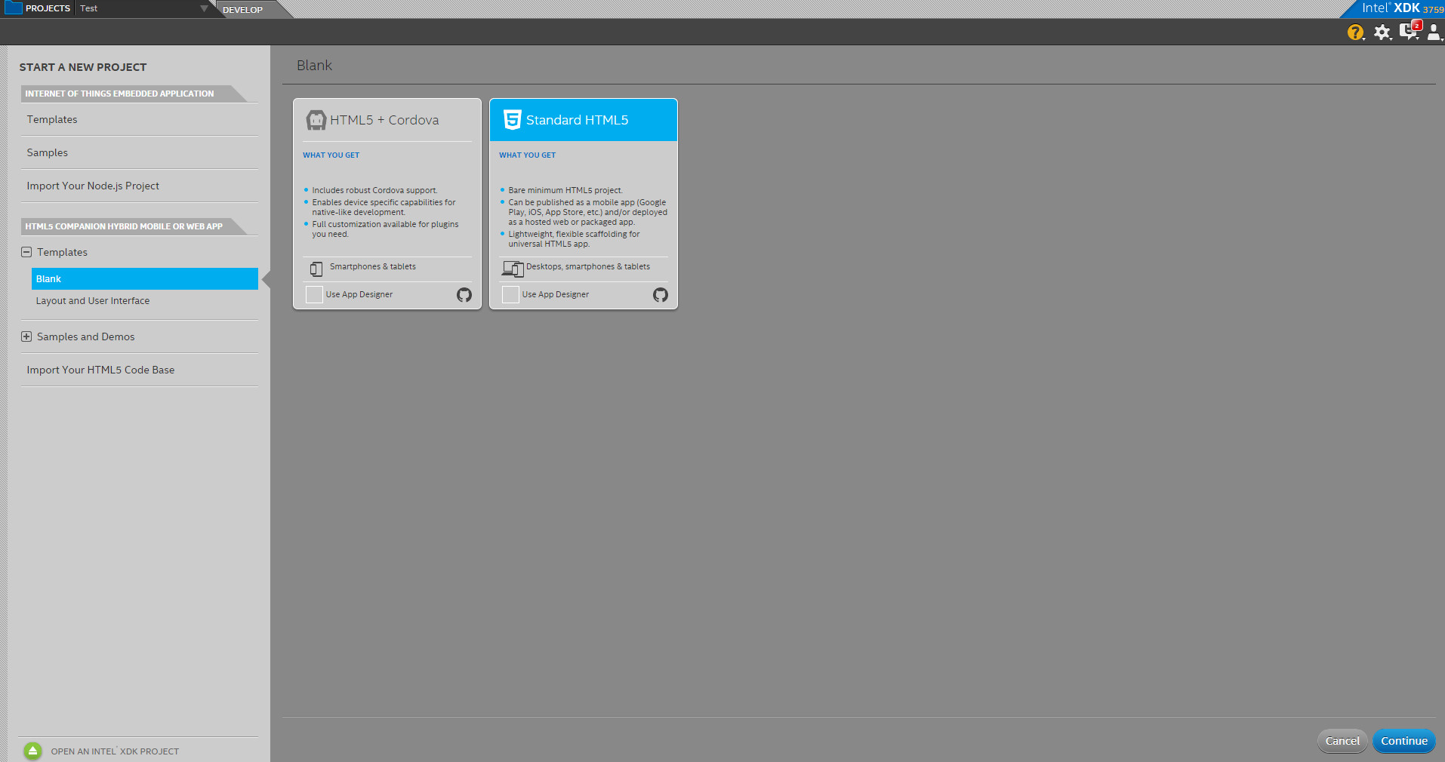
Task: Open an Intel XDK Project link
Action: click(x=115, y=751)
